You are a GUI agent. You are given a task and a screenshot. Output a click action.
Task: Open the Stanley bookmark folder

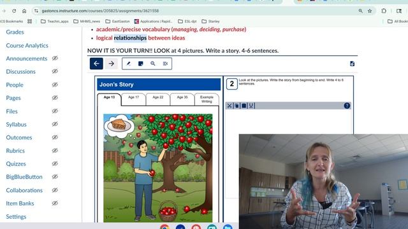point(211,21)
